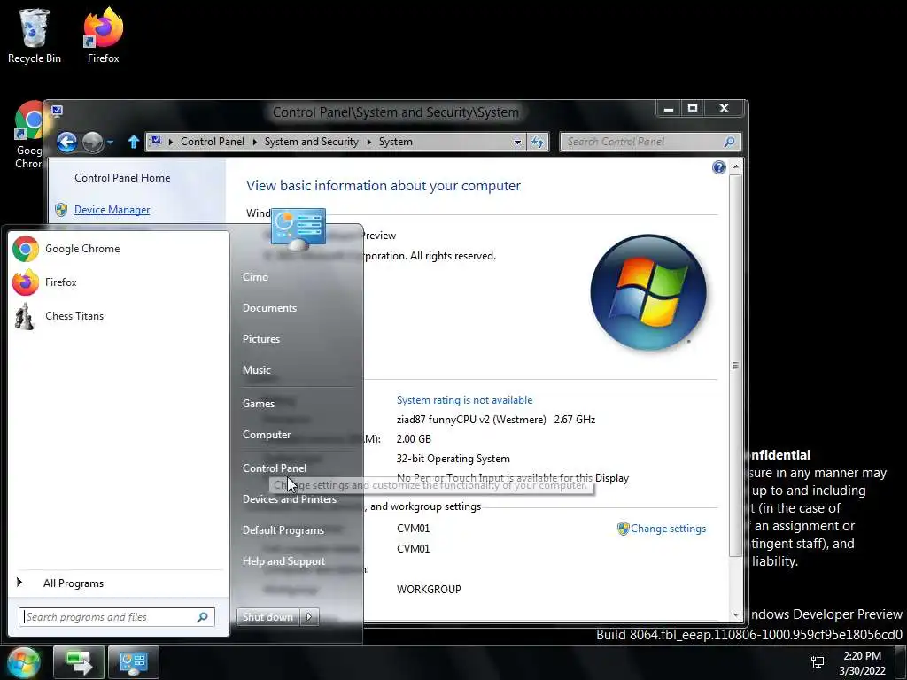The image size is (907, 680).
Task: Minimize the System window
Action: coord(669,108)
